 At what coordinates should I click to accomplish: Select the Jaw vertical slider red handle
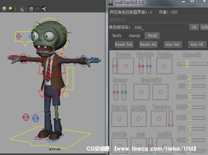point(150,146)
